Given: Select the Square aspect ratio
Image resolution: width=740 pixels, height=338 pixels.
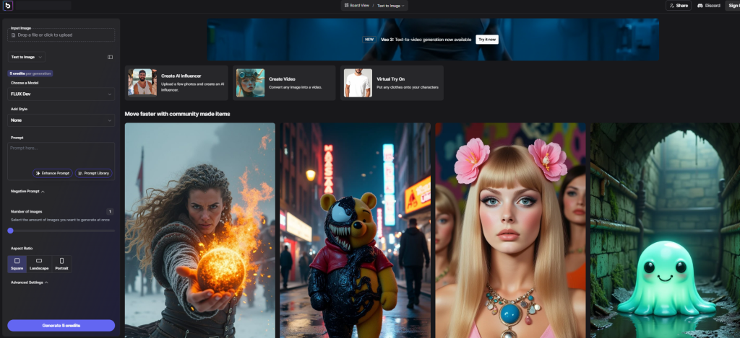Looking at the screenshot, I should (17, 264).
